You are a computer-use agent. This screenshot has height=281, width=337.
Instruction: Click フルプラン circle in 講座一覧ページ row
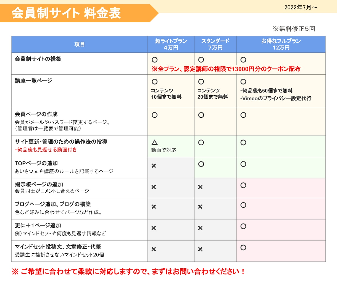243,82
